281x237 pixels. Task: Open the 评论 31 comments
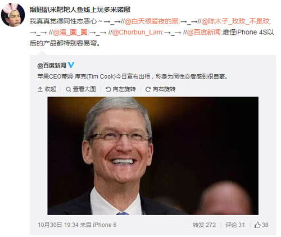click(x=235, y=225)
